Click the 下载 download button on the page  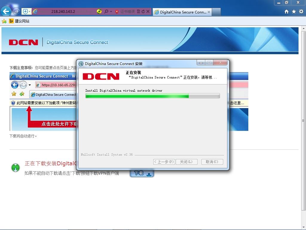[142, 173]
